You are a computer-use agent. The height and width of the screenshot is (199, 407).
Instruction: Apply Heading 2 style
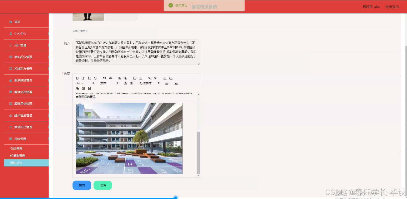click(125, 78)
